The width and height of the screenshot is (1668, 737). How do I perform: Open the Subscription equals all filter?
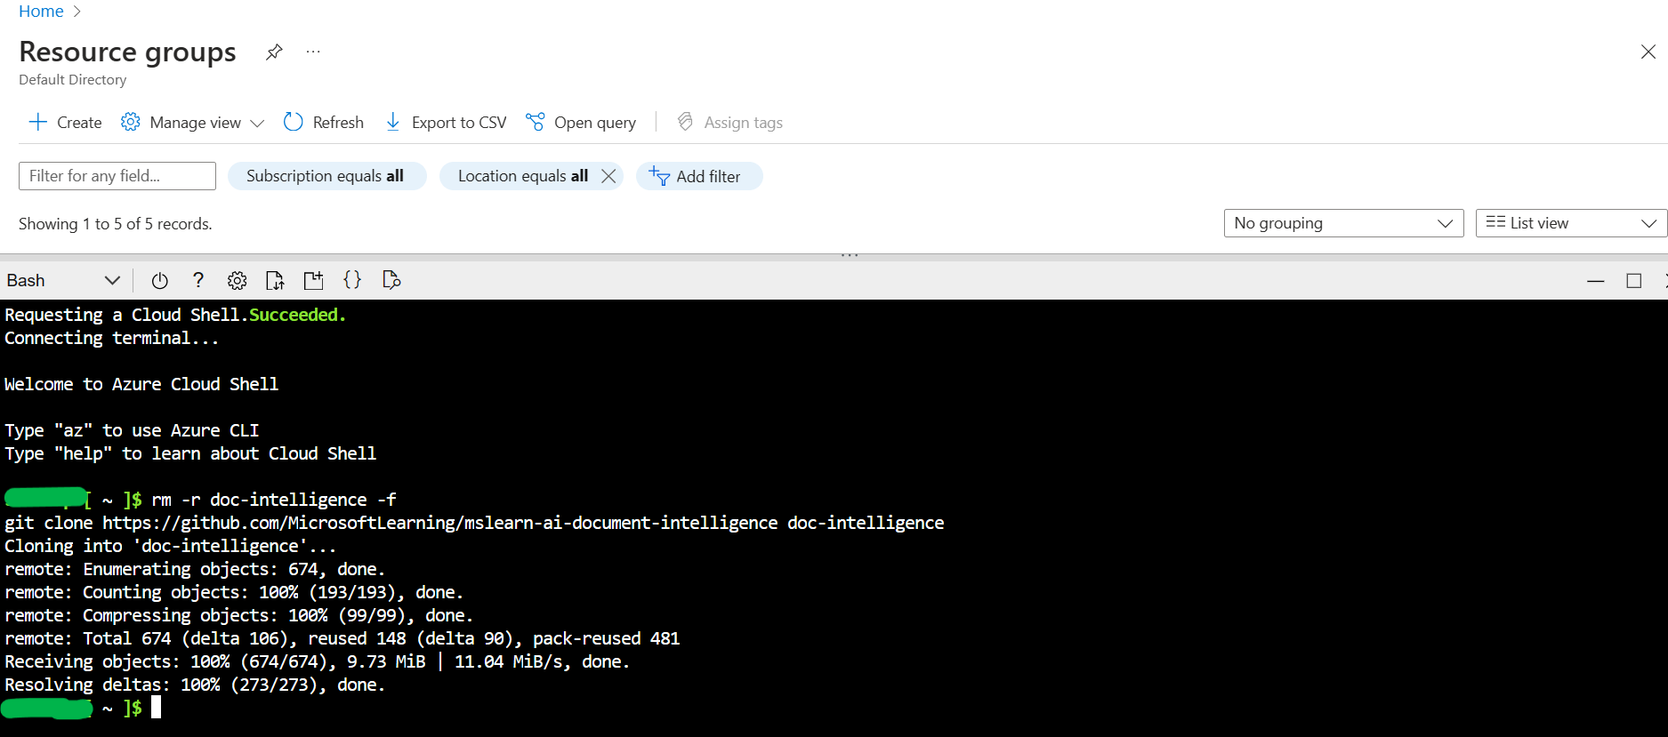326,176
